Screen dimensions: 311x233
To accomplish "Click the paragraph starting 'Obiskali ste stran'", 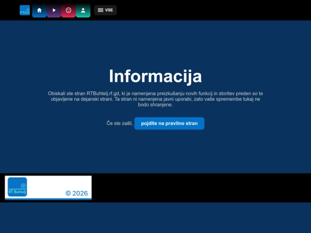I will [x=155, y=99].
